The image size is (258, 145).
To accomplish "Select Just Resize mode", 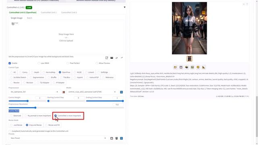I will pyautogui.click(x=16, y=125).
